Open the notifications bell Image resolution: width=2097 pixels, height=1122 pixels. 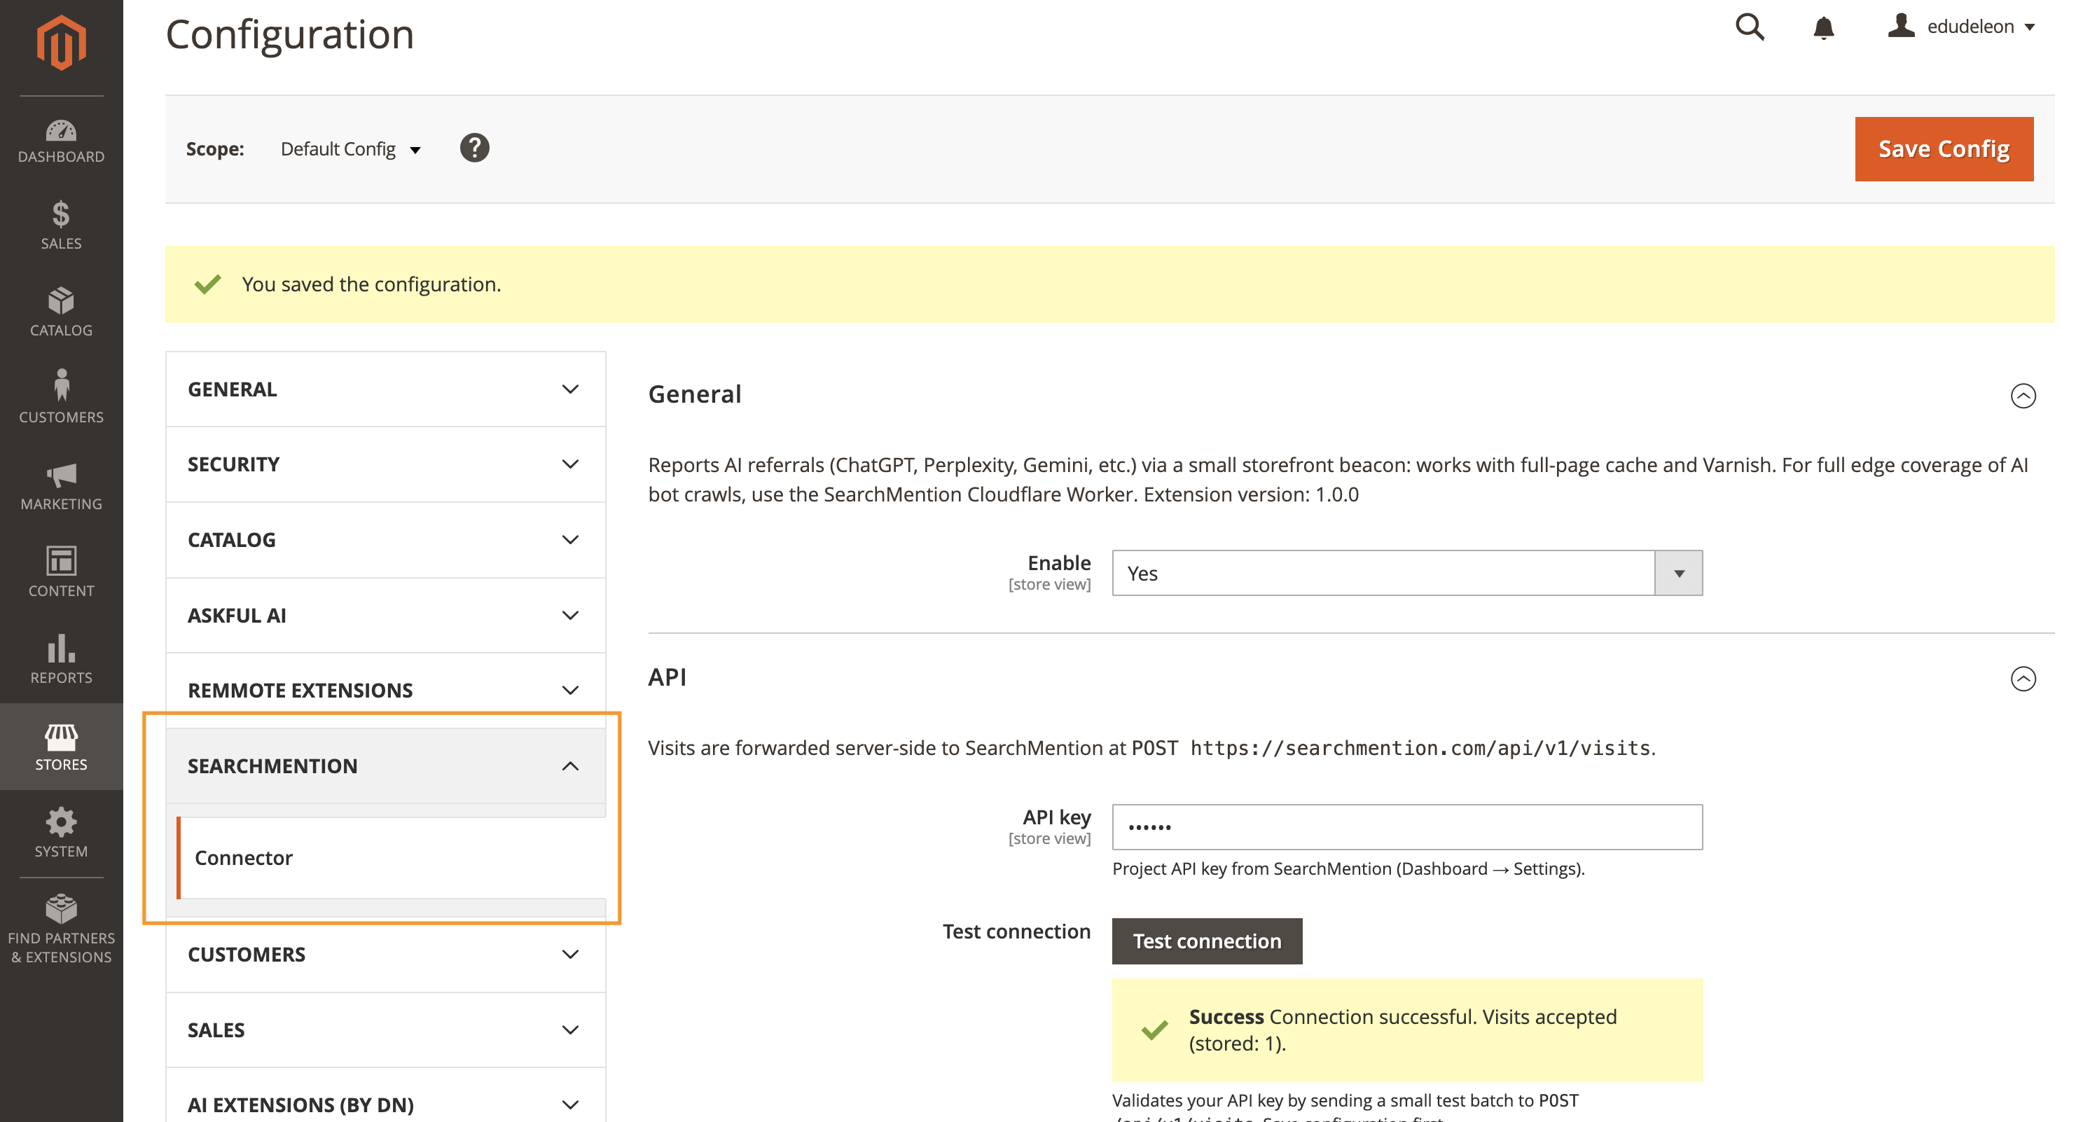tap(1823, 28)
